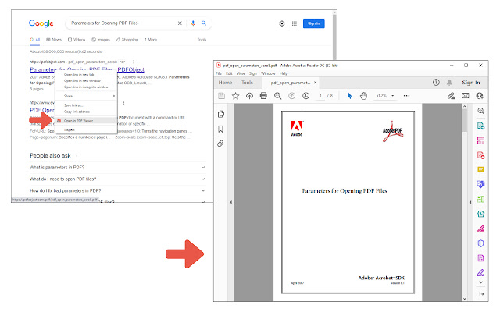This screenshot has width=500, height=312.
Task: Open the More dropdown in Google filters
Action: [x=151, y=40]
